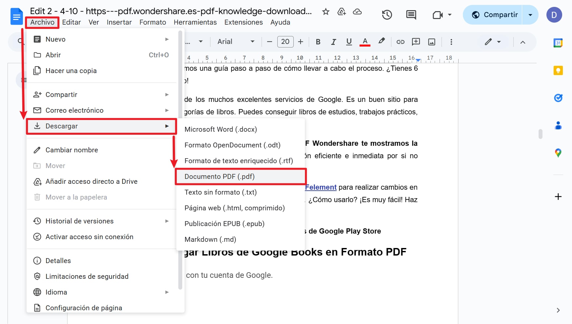
Task: Open Contacts in side panel
Action: pos(558,125)
